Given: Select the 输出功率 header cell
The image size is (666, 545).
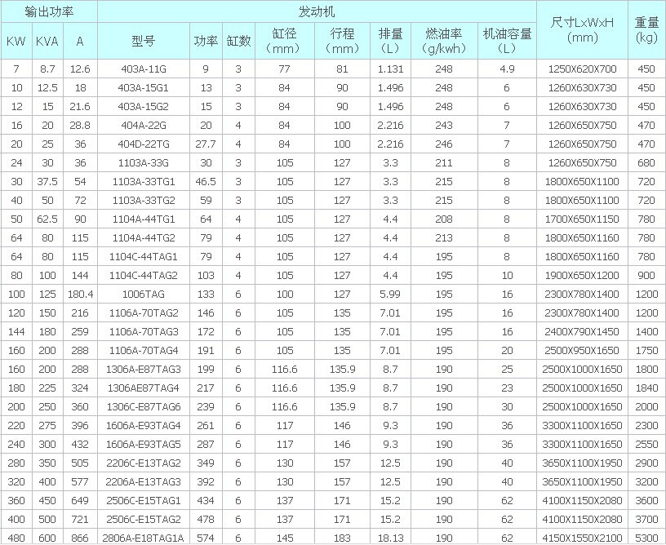Looking at the screenshot, I should click(49, 11).
